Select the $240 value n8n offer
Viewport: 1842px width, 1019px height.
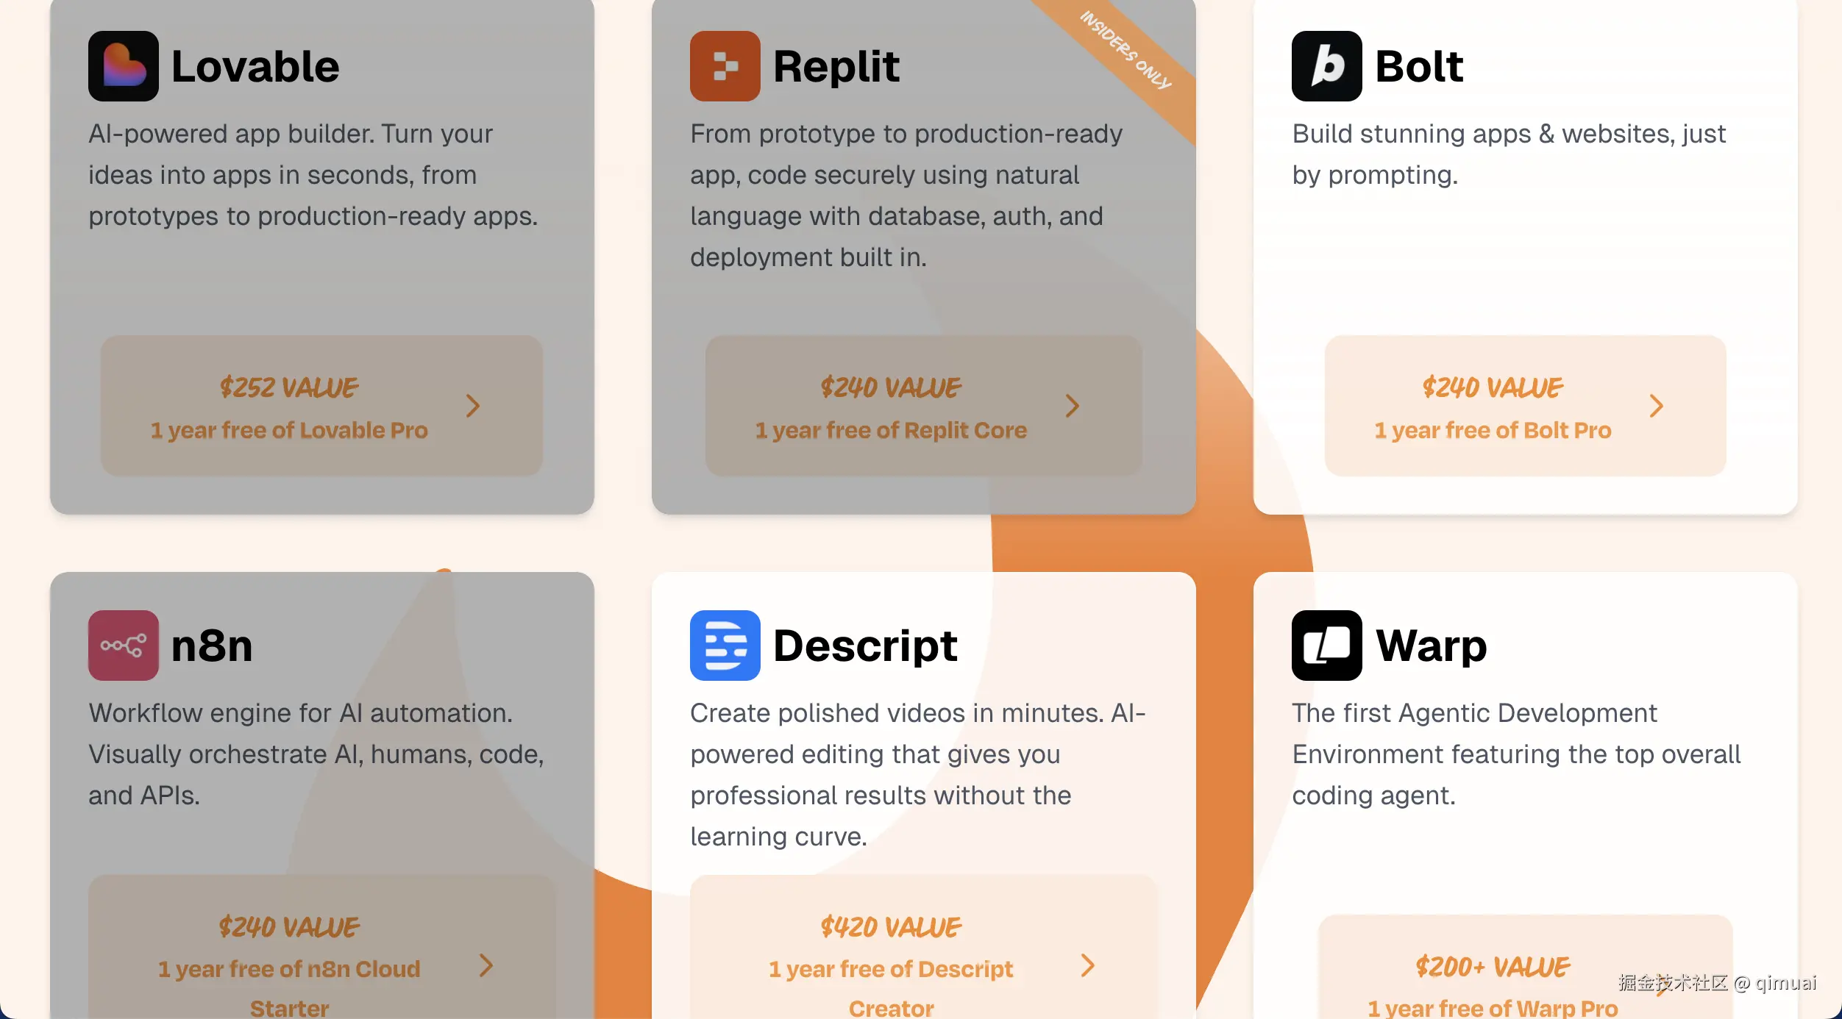coord(289,927)
